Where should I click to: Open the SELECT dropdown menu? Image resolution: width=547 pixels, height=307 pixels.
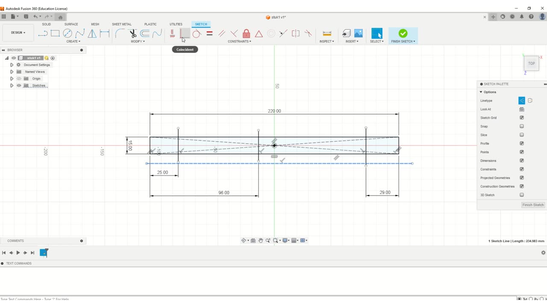(x=376, y=41)
